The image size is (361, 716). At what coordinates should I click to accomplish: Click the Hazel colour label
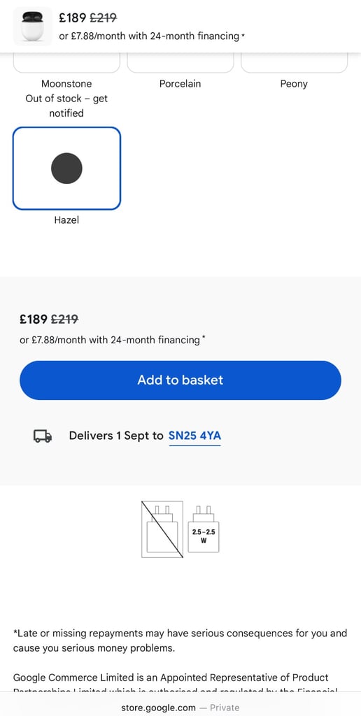click(x=66, y=220)
